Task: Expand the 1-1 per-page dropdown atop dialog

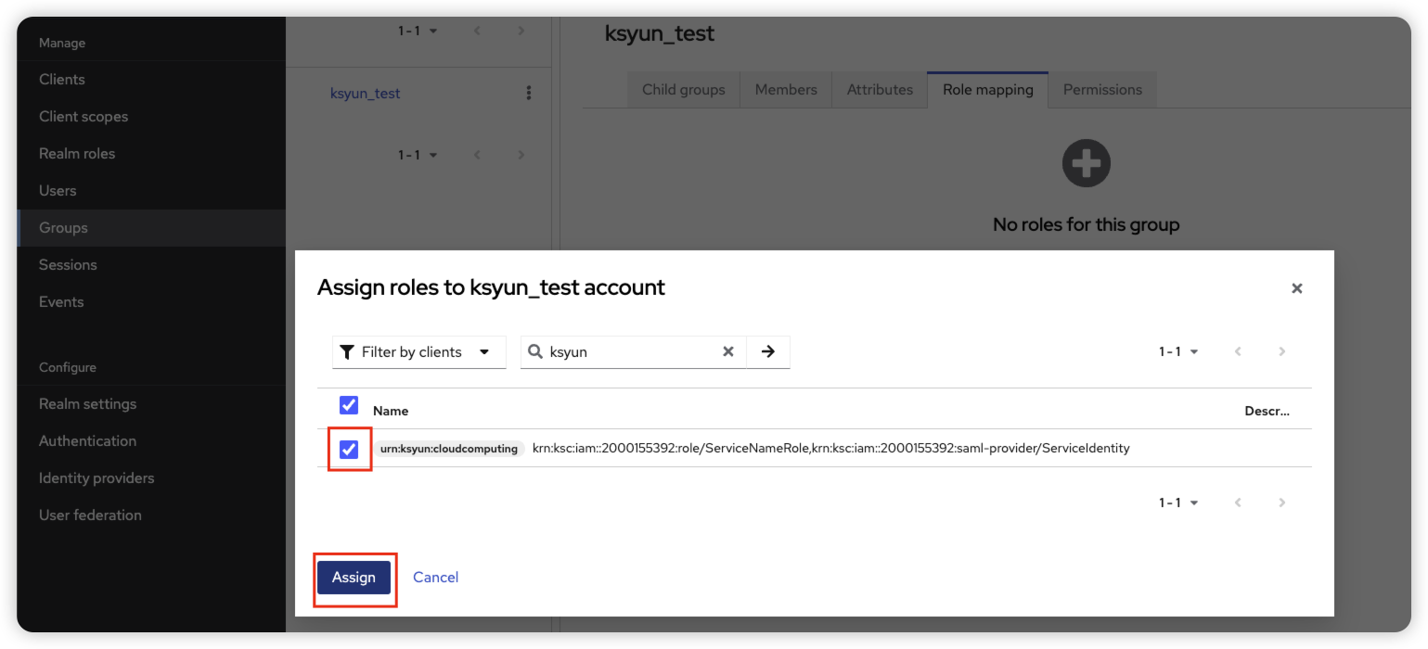Action: (x=1178, y=352)
